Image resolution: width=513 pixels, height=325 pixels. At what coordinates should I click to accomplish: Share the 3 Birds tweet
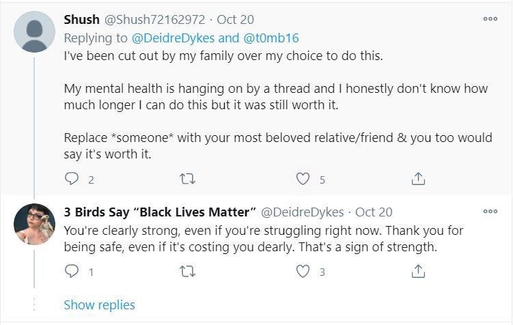click(419, 271)
